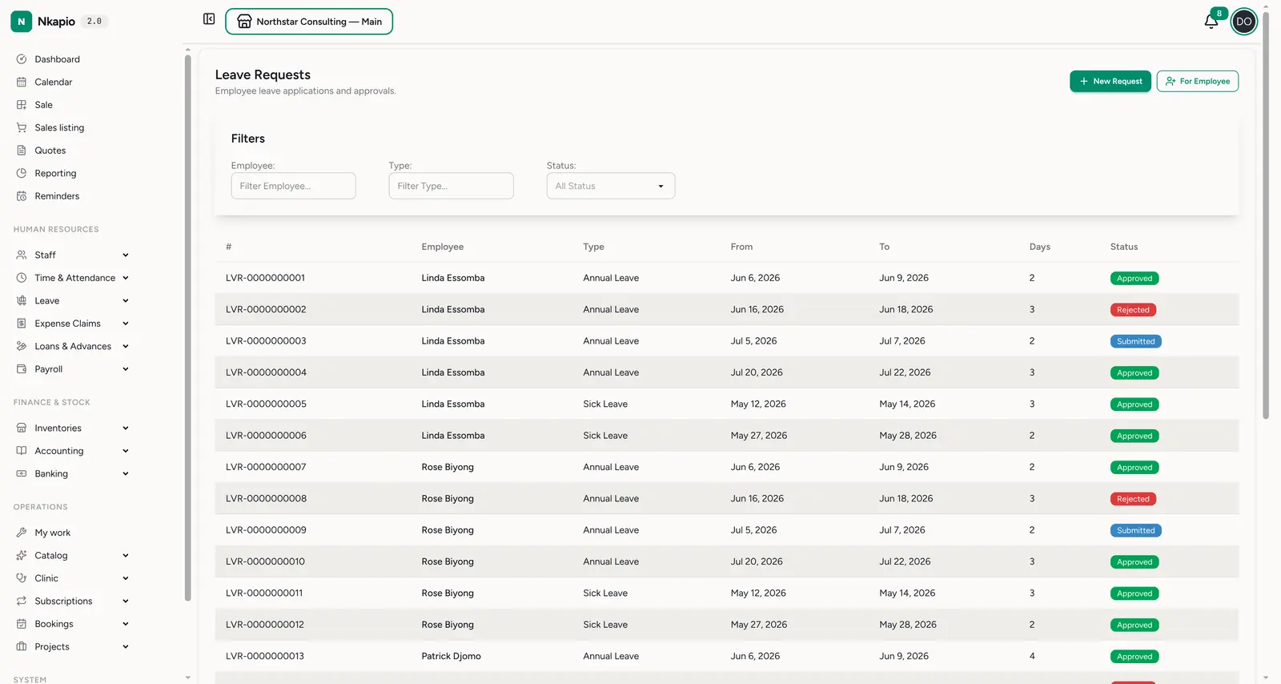Screen dimensions: 1281x684
Task: Click the Status column header
Action: (1123, 247)
